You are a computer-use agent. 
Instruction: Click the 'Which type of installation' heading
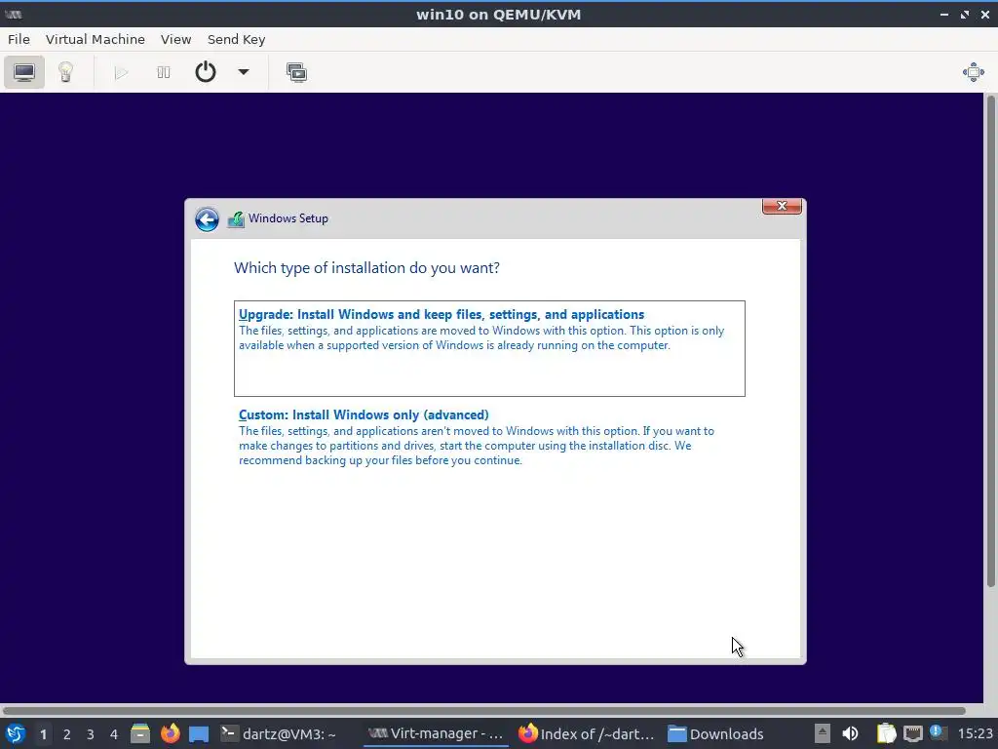click(366, 268)
